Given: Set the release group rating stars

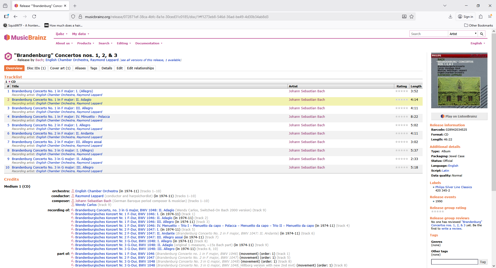Looking at the screenshot, I should (x=437, y=212).
